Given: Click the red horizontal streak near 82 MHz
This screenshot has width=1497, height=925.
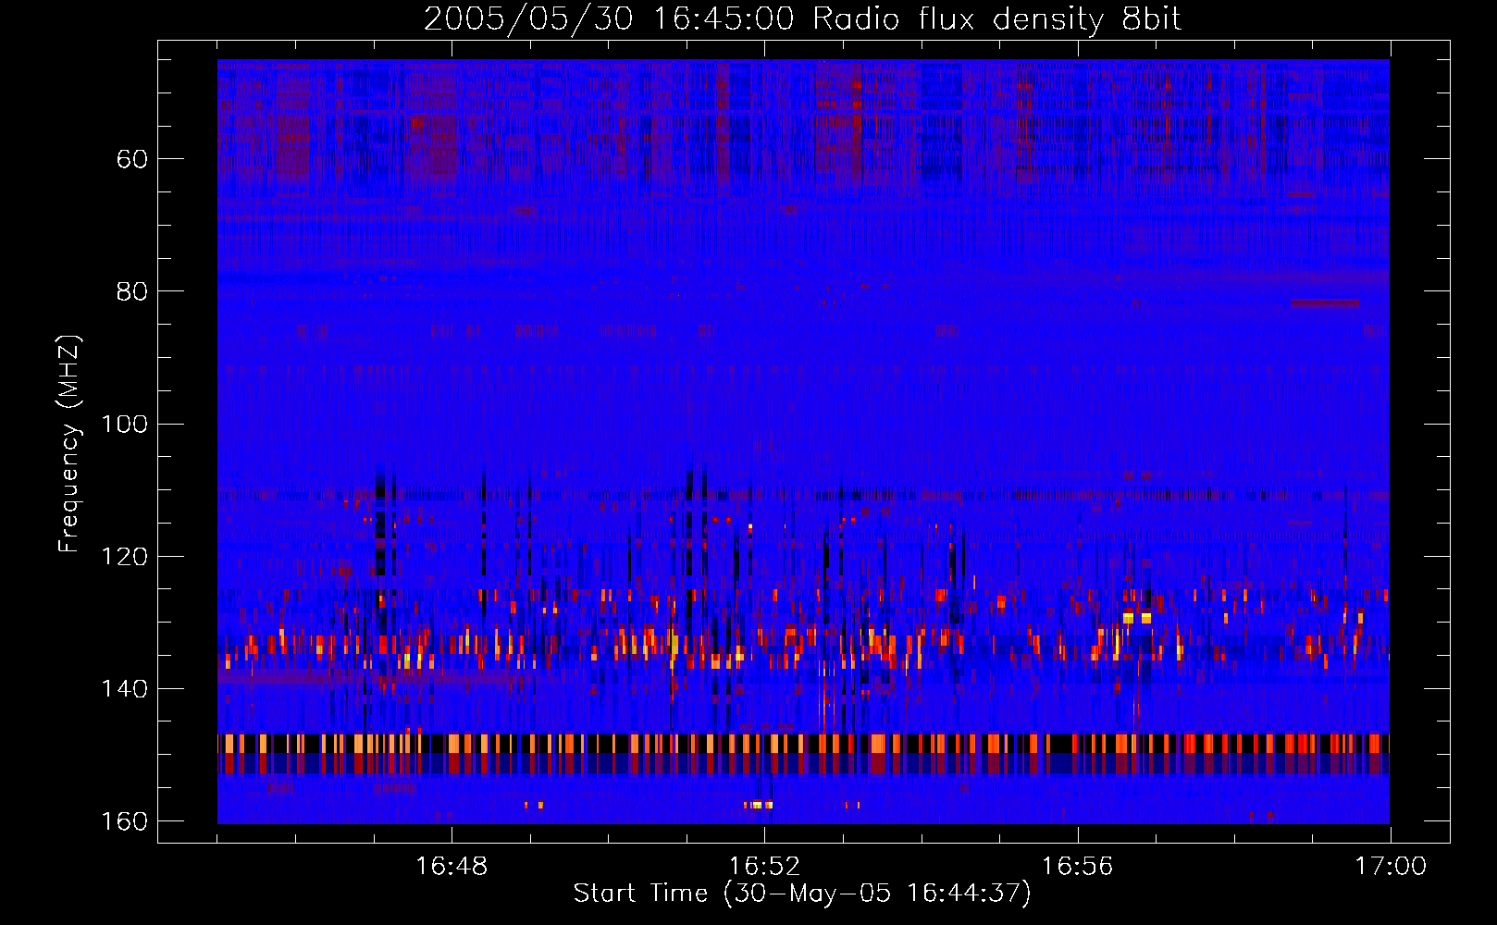Looking at the screenshot, I should click(x=1325, y=303).
